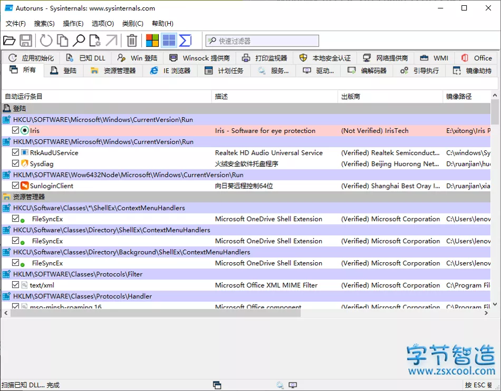Click the horizontal scrollbar right arrow
501x391 pixels.
[486, 313]
